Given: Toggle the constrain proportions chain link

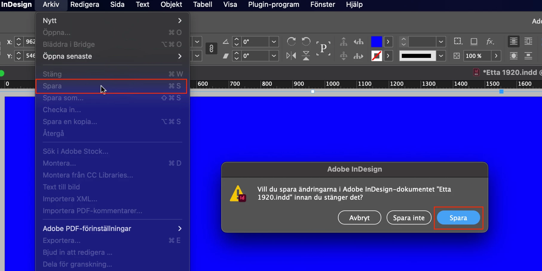Looking at the screenshot, I should coord(211,48).
